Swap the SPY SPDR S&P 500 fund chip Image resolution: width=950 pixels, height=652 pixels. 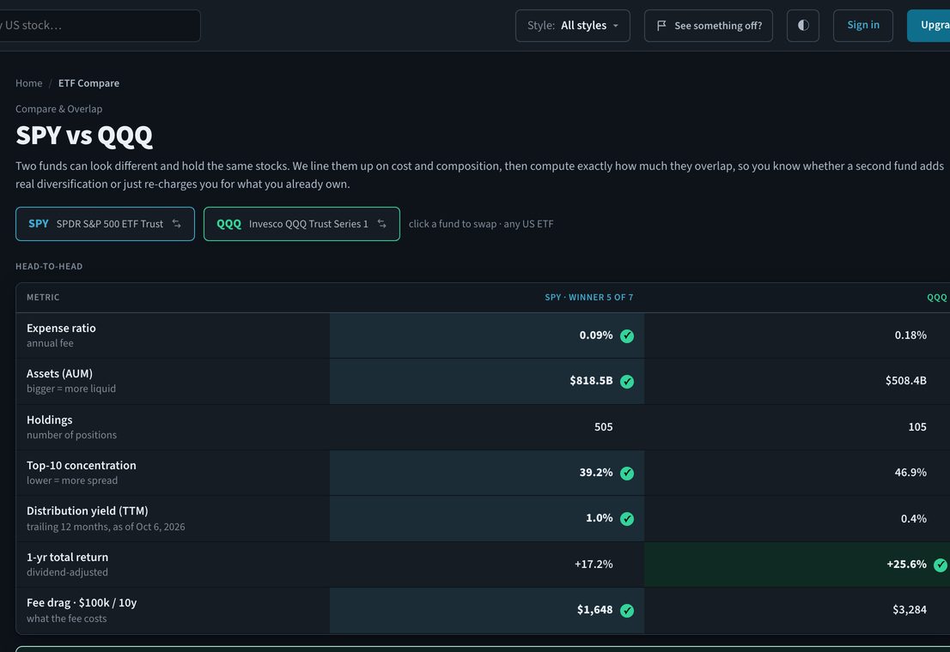[105, 224]
